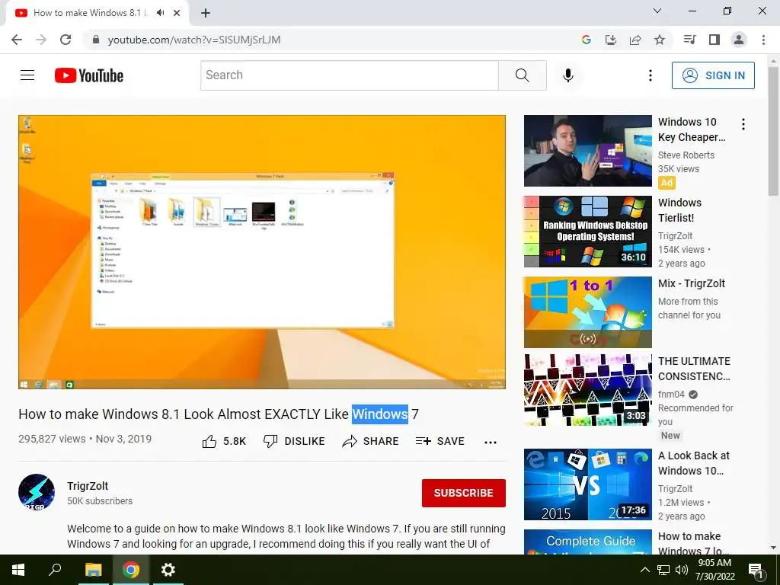780x585 pixels.
Task: Open the 1 to 1 mix thumbnail
Action: 588,312
